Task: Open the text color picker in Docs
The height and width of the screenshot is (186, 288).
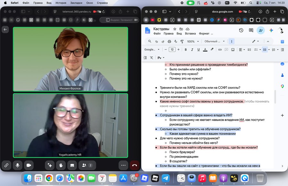Action: coord(205,50)
